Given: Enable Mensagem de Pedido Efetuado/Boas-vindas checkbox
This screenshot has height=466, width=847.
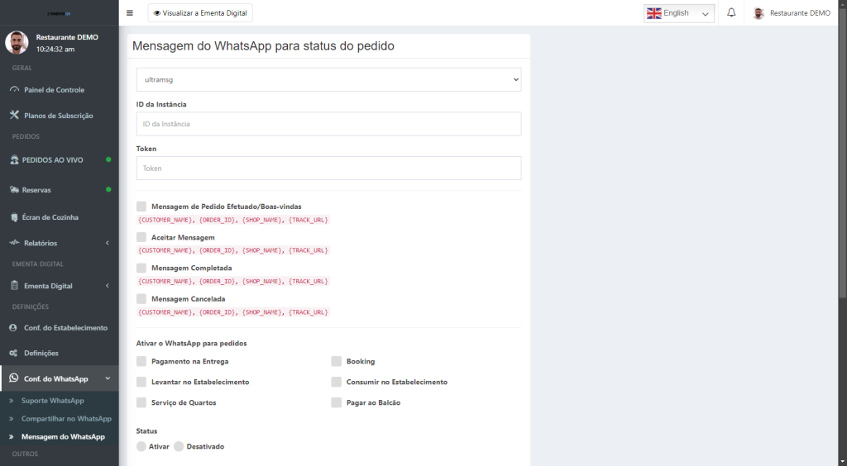Looking at the screenshot, I should tap(141, 206).
